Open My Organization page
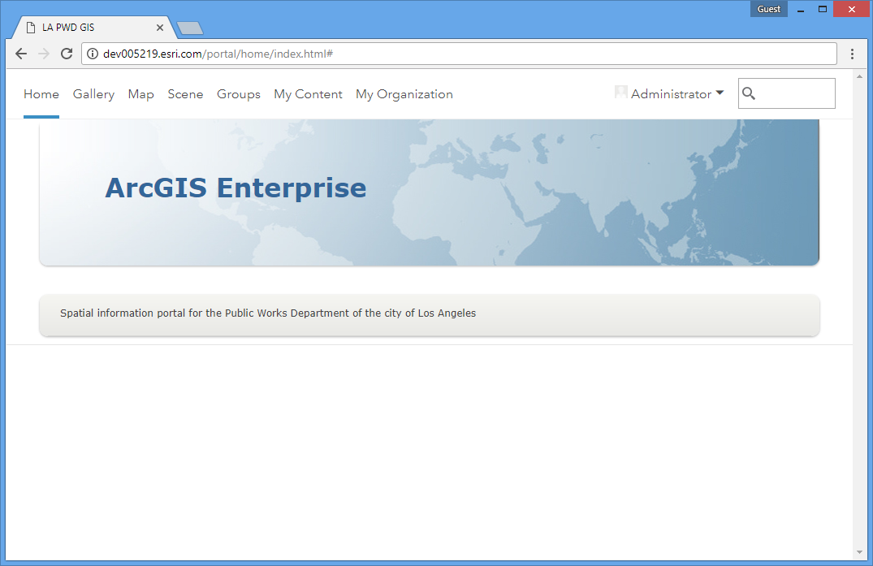Image resolution: width=873 pixels, height=566 pixels. pos(404,94)
